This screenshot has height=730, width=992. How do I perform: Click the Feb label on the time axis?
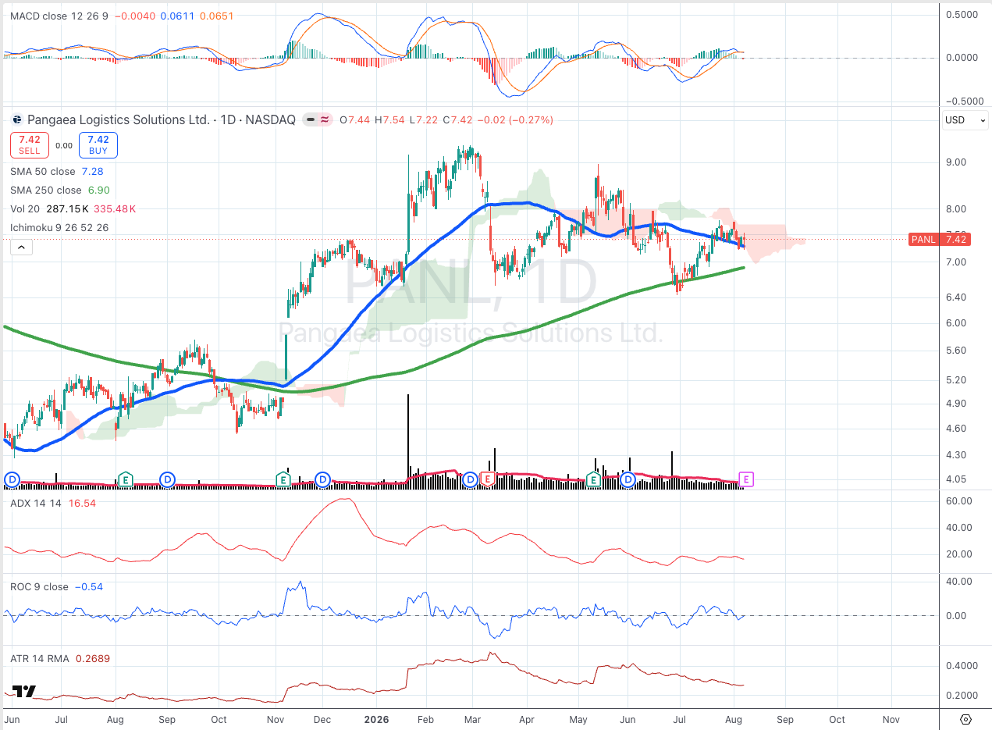[425, 719]
